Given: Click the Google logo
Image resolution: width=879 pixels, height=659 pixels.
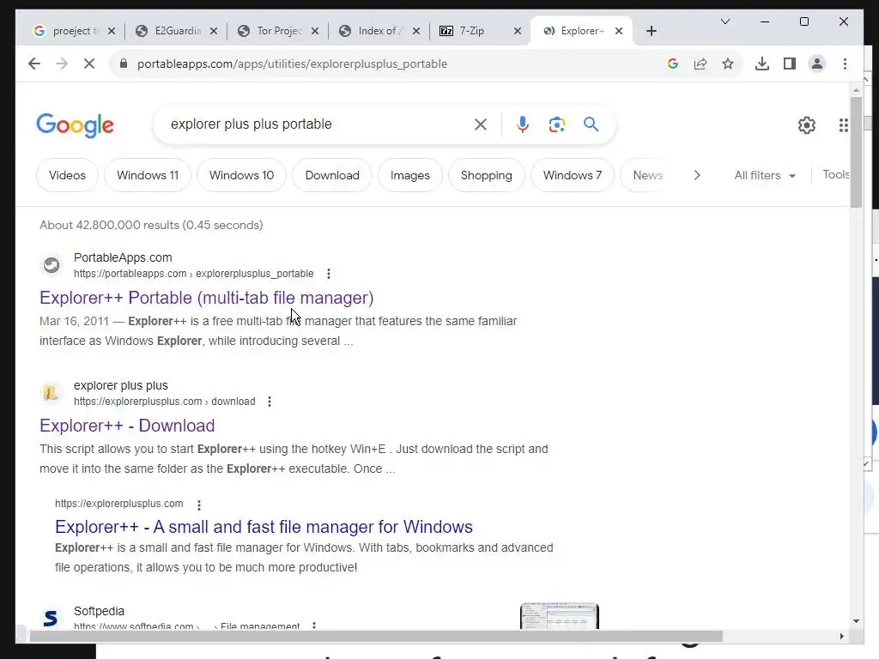Looking at the screenshot, I should coord(76,125).
